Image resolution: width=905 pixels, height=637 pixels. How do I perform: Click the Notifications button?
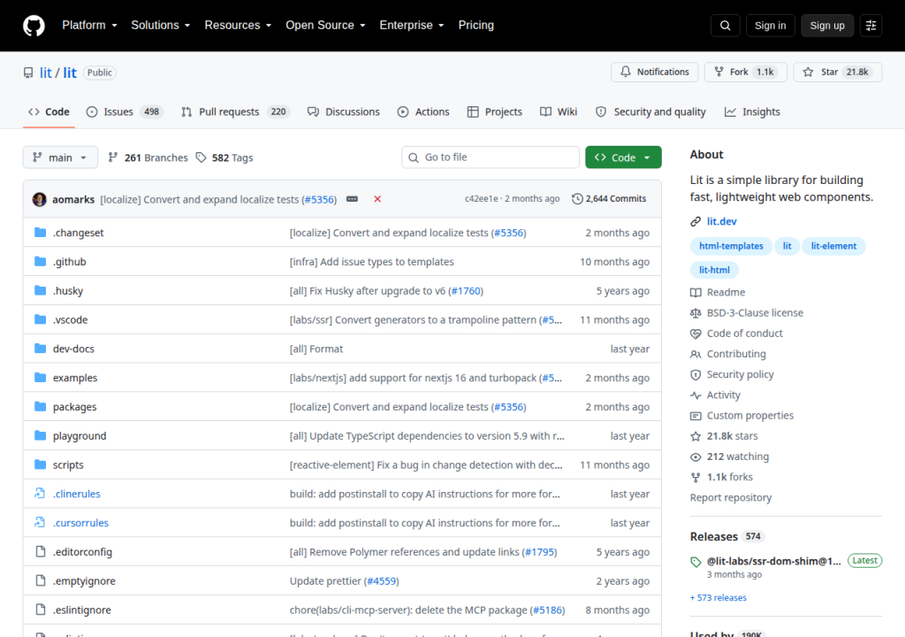(655, 72)
